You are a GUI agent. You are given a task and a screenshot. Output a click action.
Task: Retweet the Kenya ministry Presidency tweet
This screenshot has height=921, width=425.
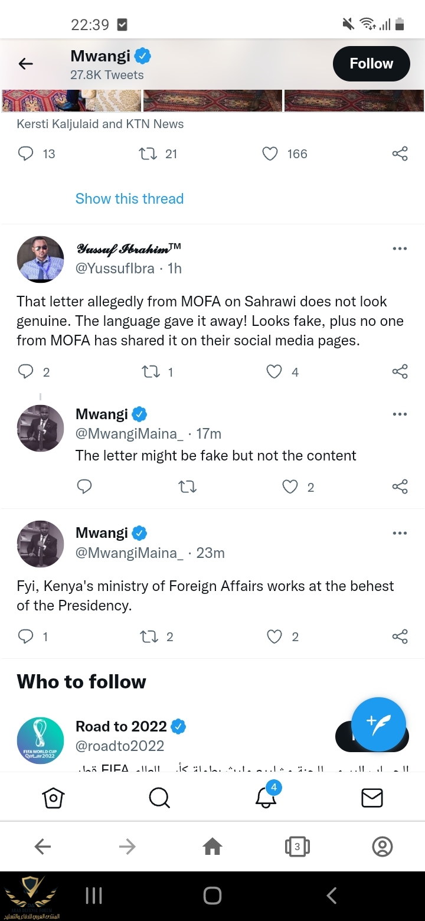tap(149, 636)
